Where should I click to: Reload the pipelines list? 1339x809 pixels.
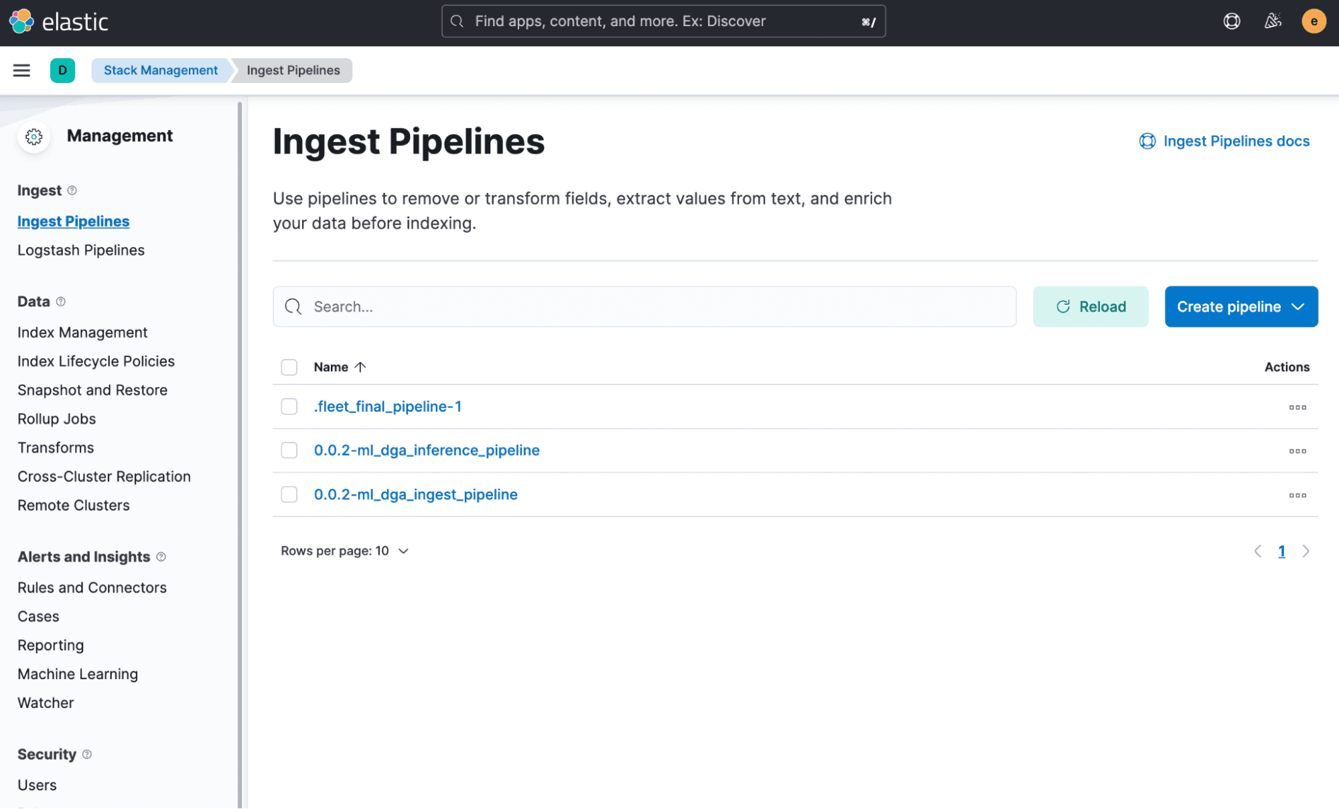pyautogui.click(x=1090, y=307)
